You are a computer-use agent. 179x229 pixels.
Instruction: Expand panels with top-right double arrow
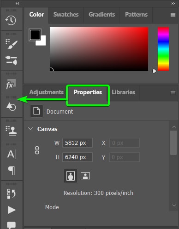tap(173, 3)
